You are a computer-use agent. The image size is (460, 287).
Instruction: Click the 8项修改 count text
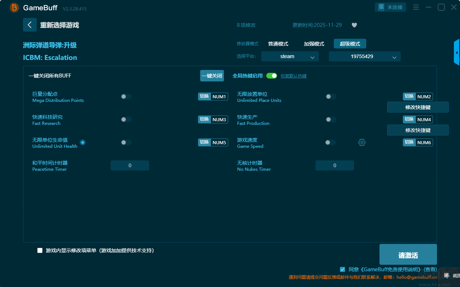(x=246, y=25)
